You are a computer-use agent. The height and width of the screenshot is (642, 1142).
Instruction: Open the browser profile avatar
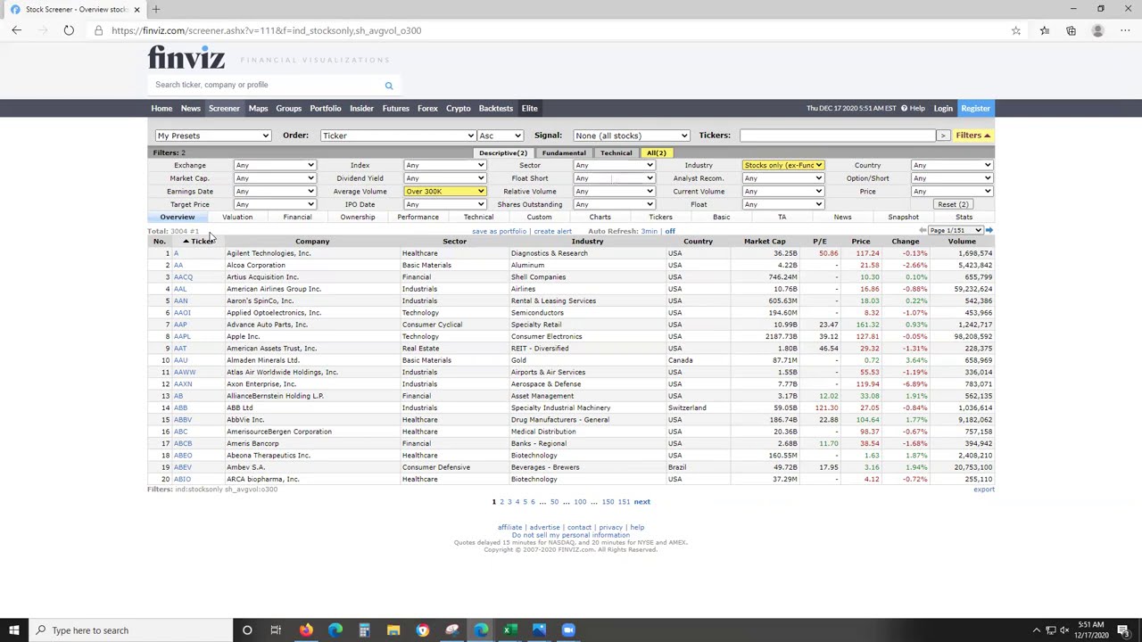(1098, 30)
